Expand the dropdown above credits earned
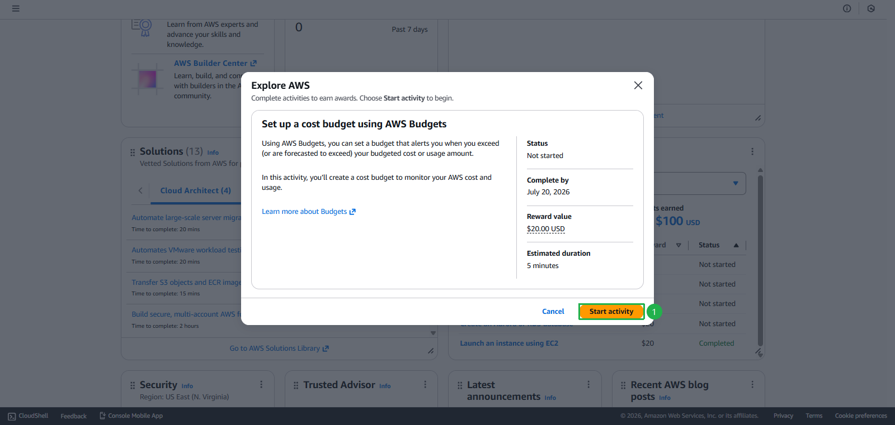This screenshot has height=425, width=895. [735, 183]
